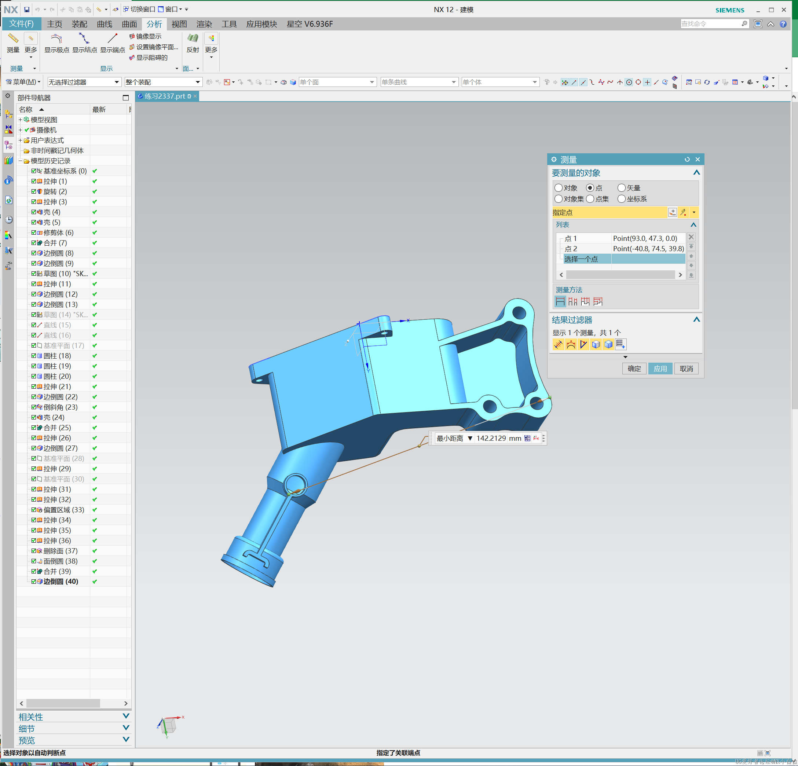Click the point dialog icon beside 指定点

click(672, 212)
